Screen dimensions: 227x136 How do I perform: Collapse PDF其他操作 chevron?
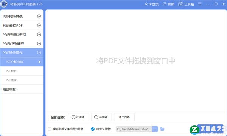(39, 53)
